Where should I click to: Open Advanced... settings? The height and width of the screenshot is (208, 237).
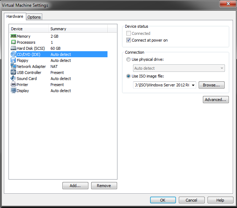[216, 100]
